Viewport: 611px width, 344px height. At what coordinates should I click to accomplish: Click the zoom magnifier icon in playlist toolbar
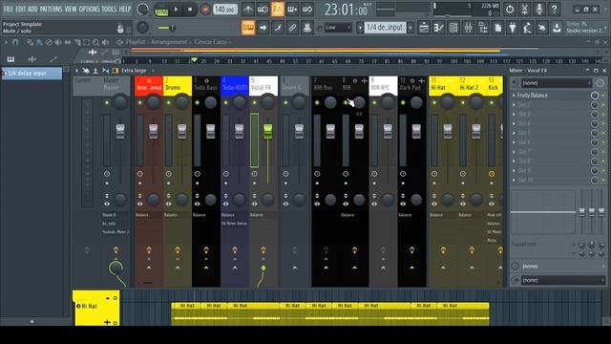point(95,42)
